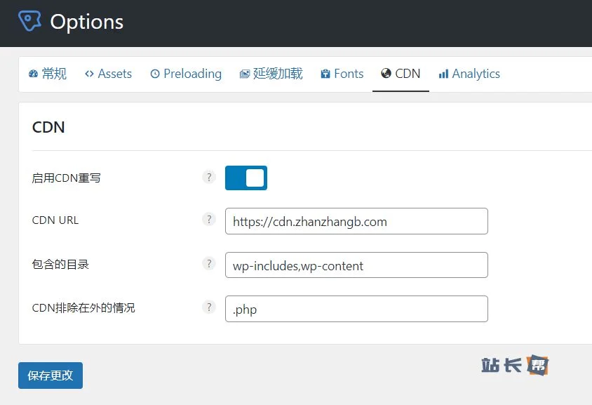Click the help icon beside 包含的目录
The height and width of the screenshot is (405, 592).
(x=208, y=264)
